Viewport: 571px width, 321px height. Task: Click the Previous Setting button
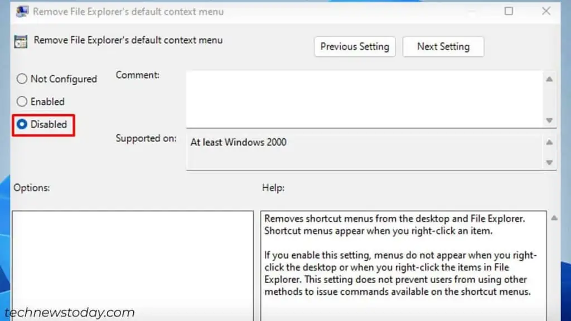pos(355,46)
